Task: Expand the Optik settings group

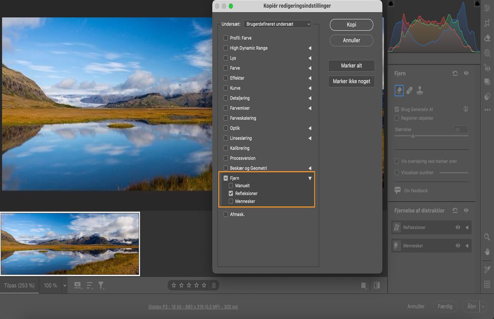Action: (x=310, y=128)
